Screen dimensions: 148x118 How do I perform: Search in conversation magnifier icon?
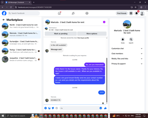point(131,40)
